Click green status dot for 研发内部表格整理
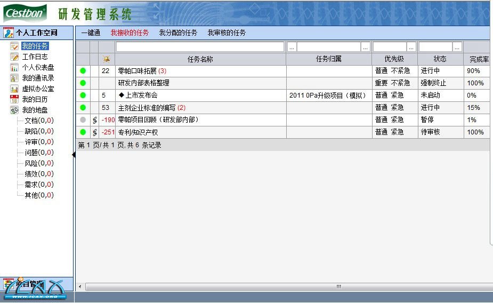The image size is (493, 303). (83, 83)
